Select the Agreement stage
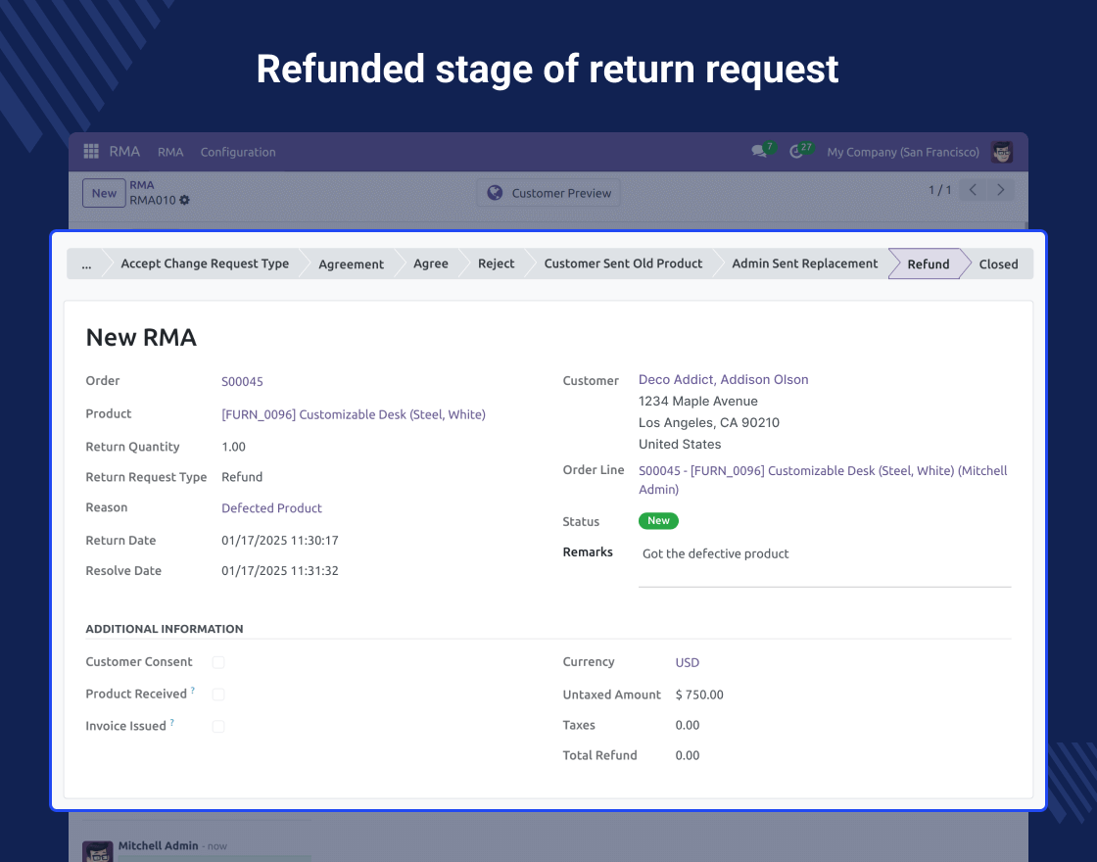The width and height of the screenshot is (1097, 862). 352,263
